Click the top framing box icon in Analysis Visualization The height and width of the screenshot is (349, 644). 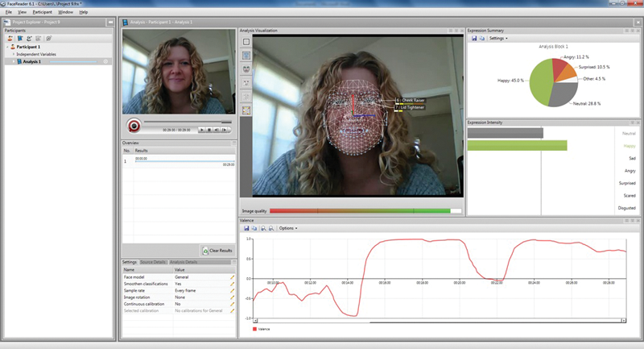[x=246, y=41]
